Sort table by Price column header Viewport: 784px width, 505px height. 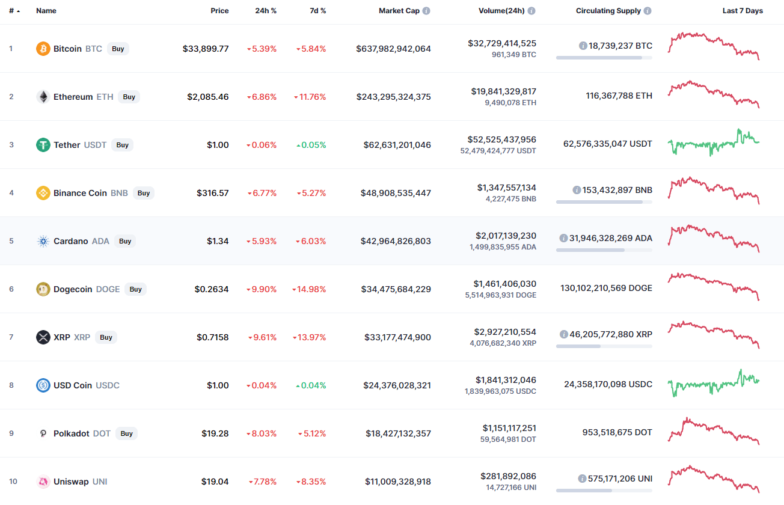(x=219, y=11)
